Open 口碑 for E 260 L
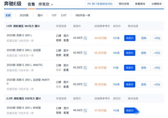The height and width of the screenshot is (118, 168). pos(59,36)
